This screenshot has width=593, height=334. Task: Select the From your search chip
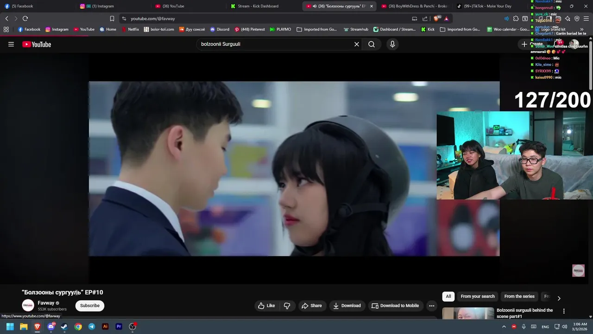(x=478, y=296)
